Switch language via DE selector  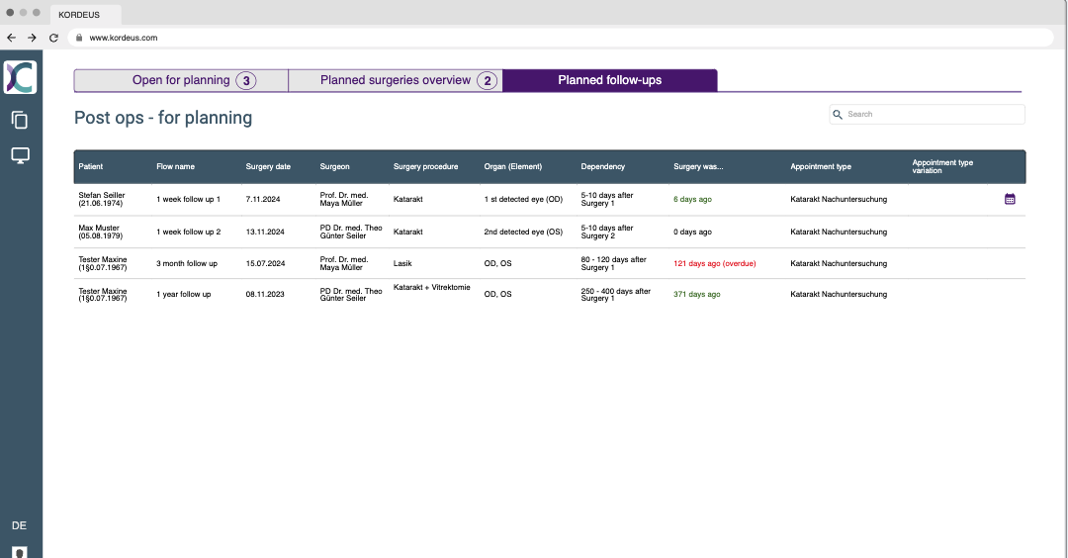[19, 524]
